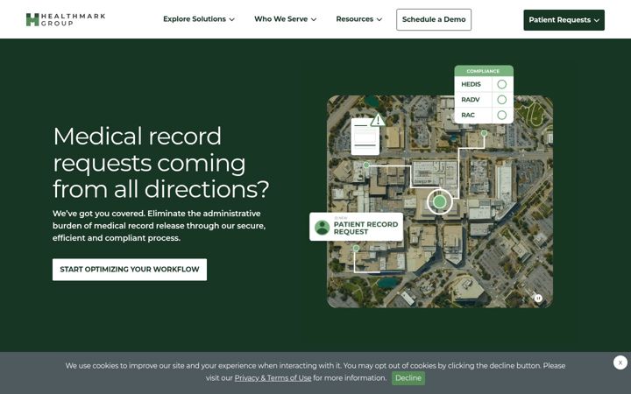Open the Patient Requests dropdown button

[x=564, y=20]
